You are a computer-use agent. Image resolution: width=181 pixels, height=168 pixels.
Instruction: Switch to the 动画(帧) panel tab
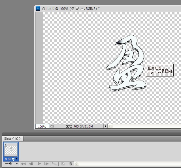[x=12, y=139]
